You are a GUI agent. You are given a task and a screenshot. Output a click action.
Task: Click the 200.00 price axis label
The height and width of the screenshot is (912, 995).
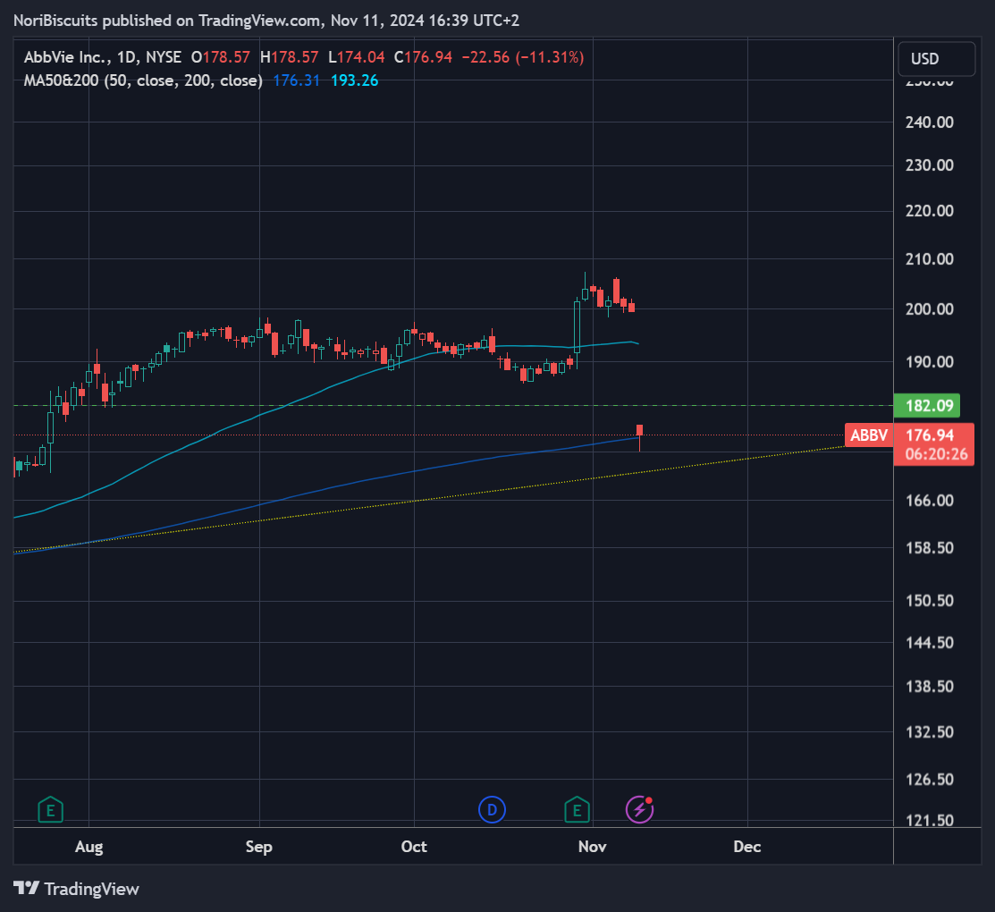click(930, 309)
